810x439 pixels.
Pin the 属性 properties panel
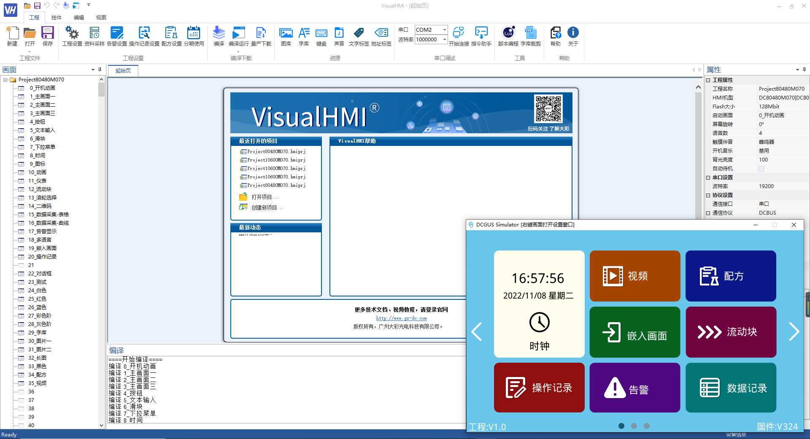(805, 70)
